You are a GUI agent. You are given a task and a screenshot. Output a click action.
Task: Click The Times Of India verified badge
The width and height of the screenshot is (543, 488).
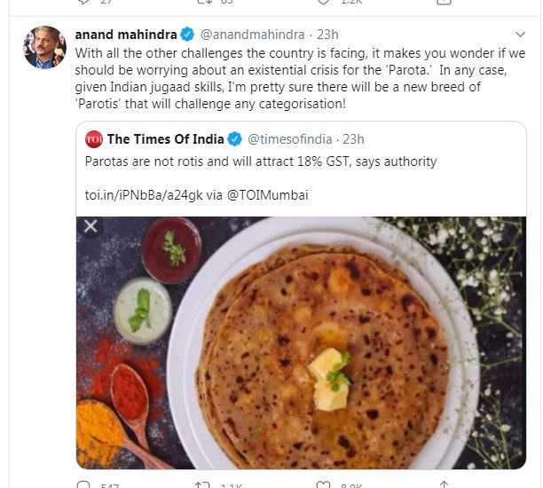pyautogui.click(x=235, y=139)
